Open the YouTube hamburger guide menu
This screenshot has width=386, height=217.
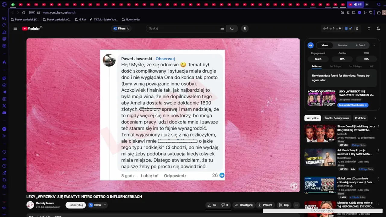(15, 29)
